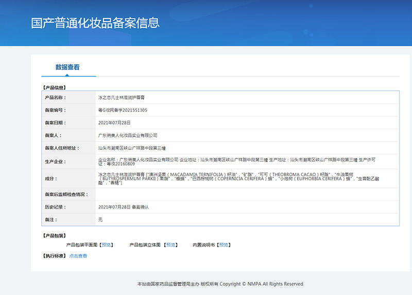Viewport: 412px width, 295px height.
Task: Open 预览 link for 产品包装立体图
Action: (171, 245)
